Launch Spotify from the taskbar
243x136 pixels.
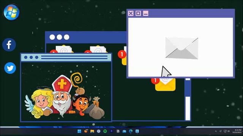pyautogui.click(x=105, y=131)
